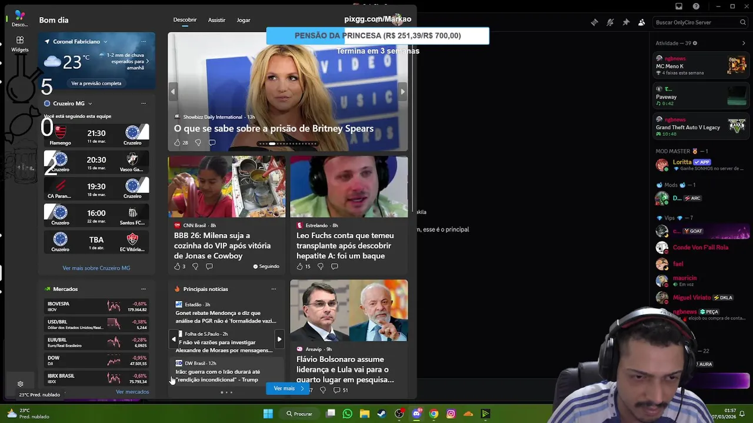753x423 pixels.
Task: Open Britney Spears prison headline
Action: pyautogui.click(x=274, y=128)
